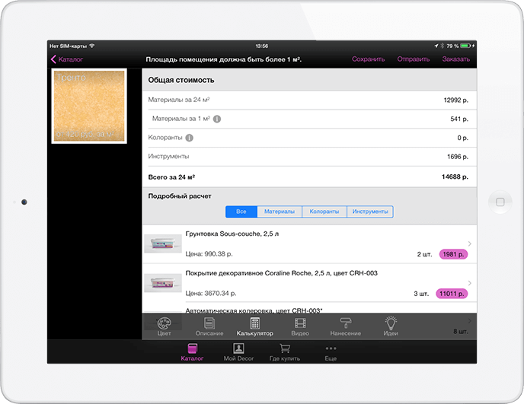Tap info icon next to Колоранты
Viewport: 524px width, 404px height.
(189, 138)
